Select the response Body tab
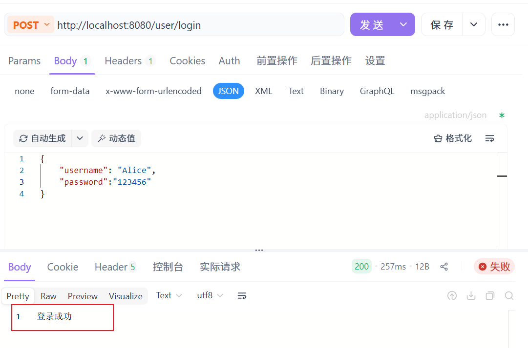This screenshot has width=528, height=348. tap(20, 267)
